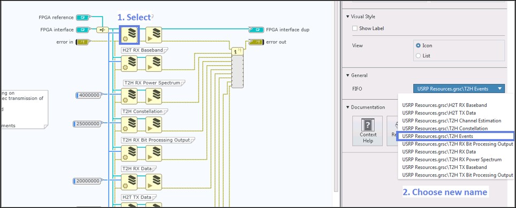This screenshot has height=208, width=516.
Task: Select the top FIFO configure node
Action: click(130, 35)
